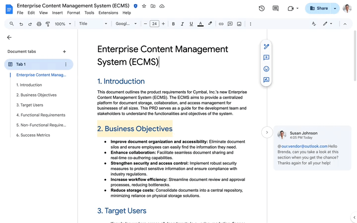Open the font family dropdown
This screenshot has width=357, height=223.
[126, 24]
